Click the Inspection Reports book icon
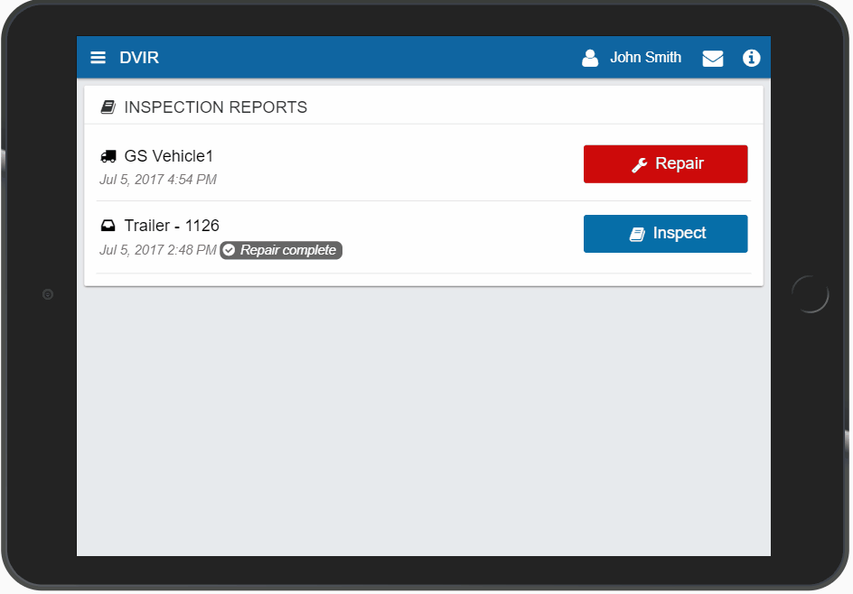 coord(108,107)
